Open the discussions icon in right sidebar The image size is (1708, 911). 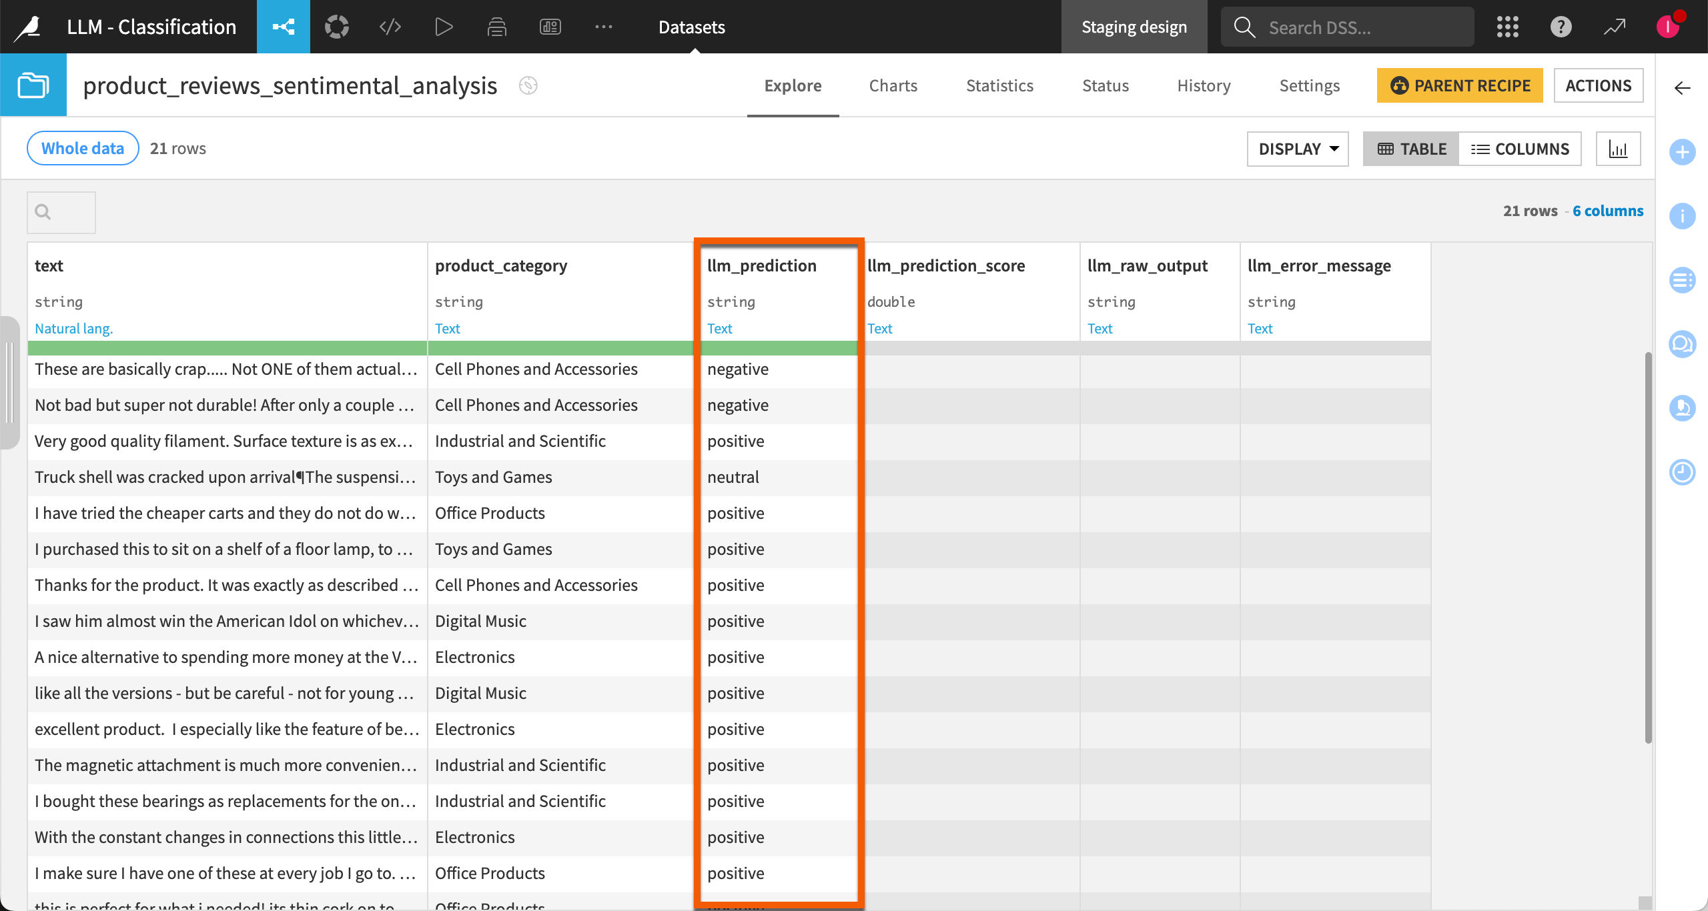[x=1683, y=344]
